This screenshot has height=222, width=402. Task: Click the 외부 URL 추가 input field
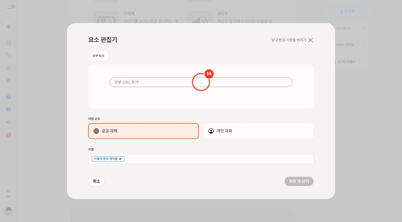pyautogui.click(x=201, y=82)
